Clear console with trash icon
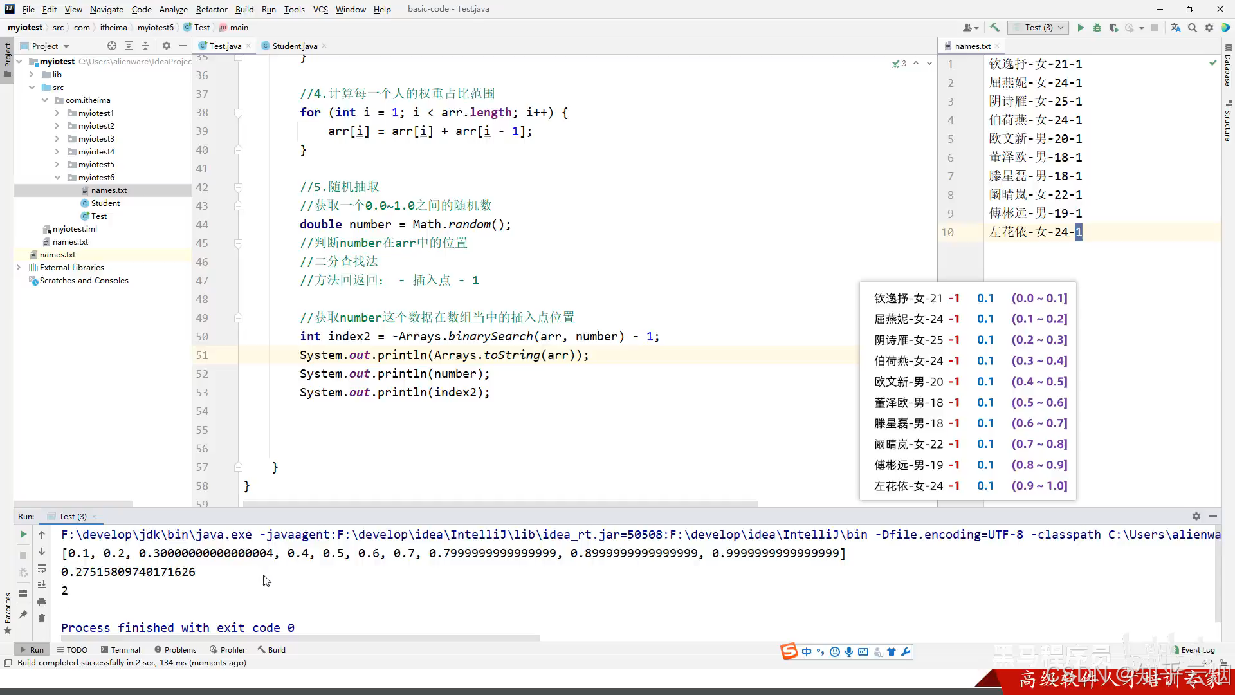The image size is (1235, 695). coord(42,618)
